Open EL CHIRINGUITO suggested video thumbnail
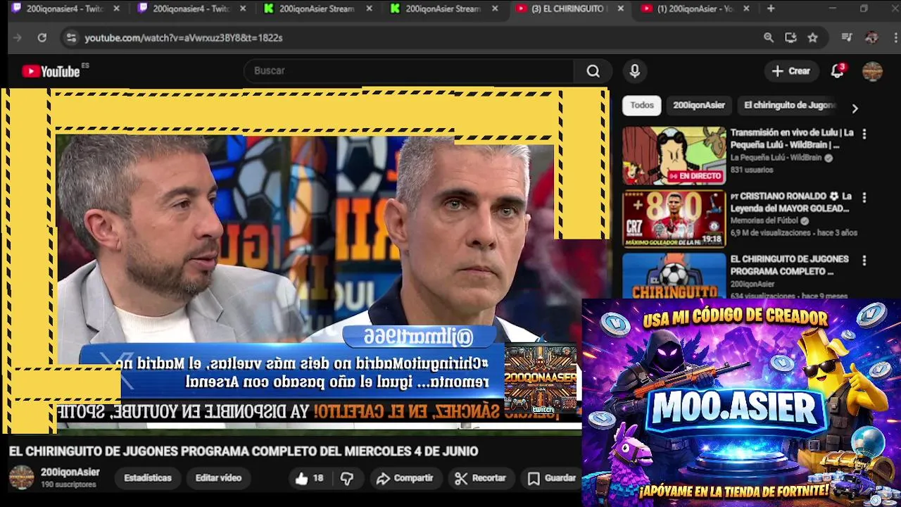Screen dimensions: 901x507 (x=674, y=276)
